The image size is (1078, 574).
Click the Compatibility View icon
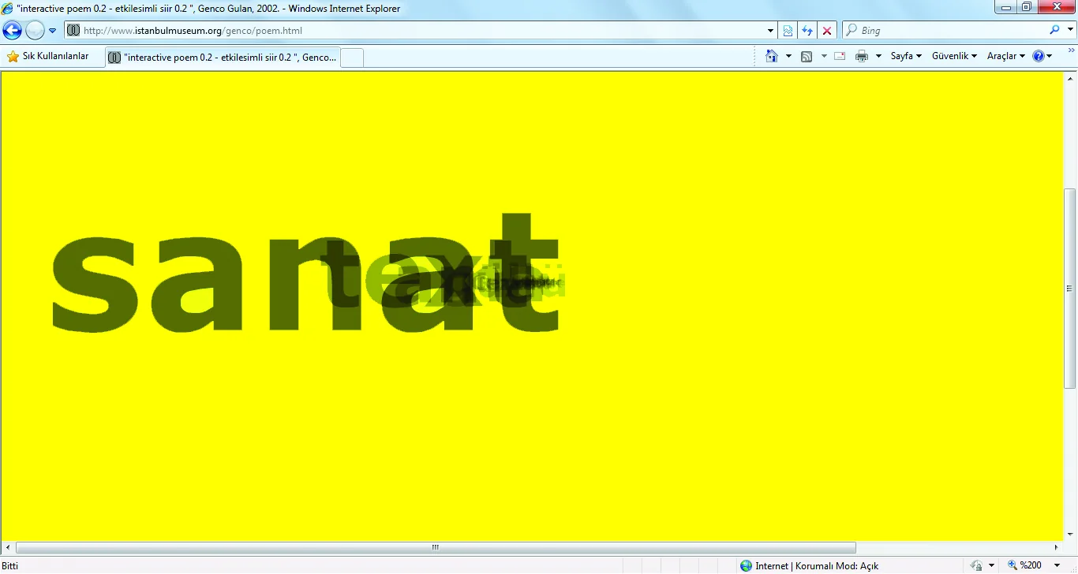click(x=788, y=31)
